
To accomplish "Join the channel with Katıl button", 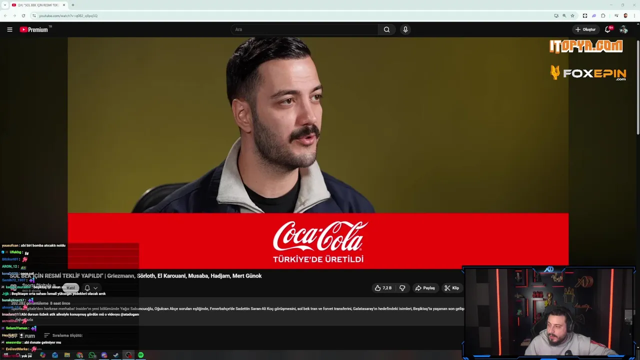I will (71, 288).
